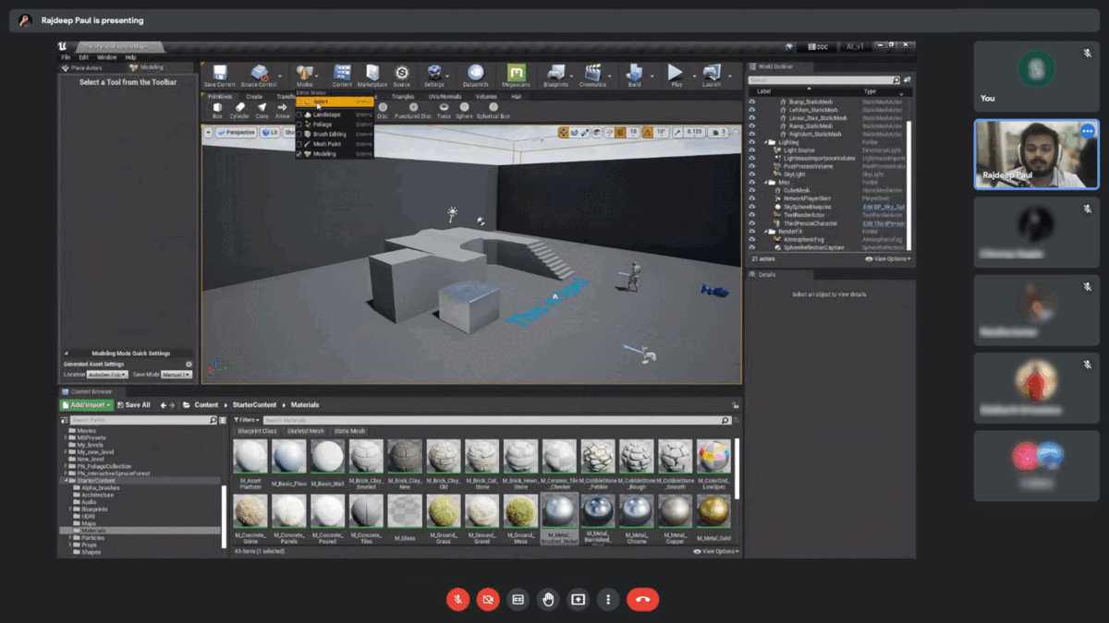Open Datasmith from the toolbar
The image size is (1109, 623).
475,74
